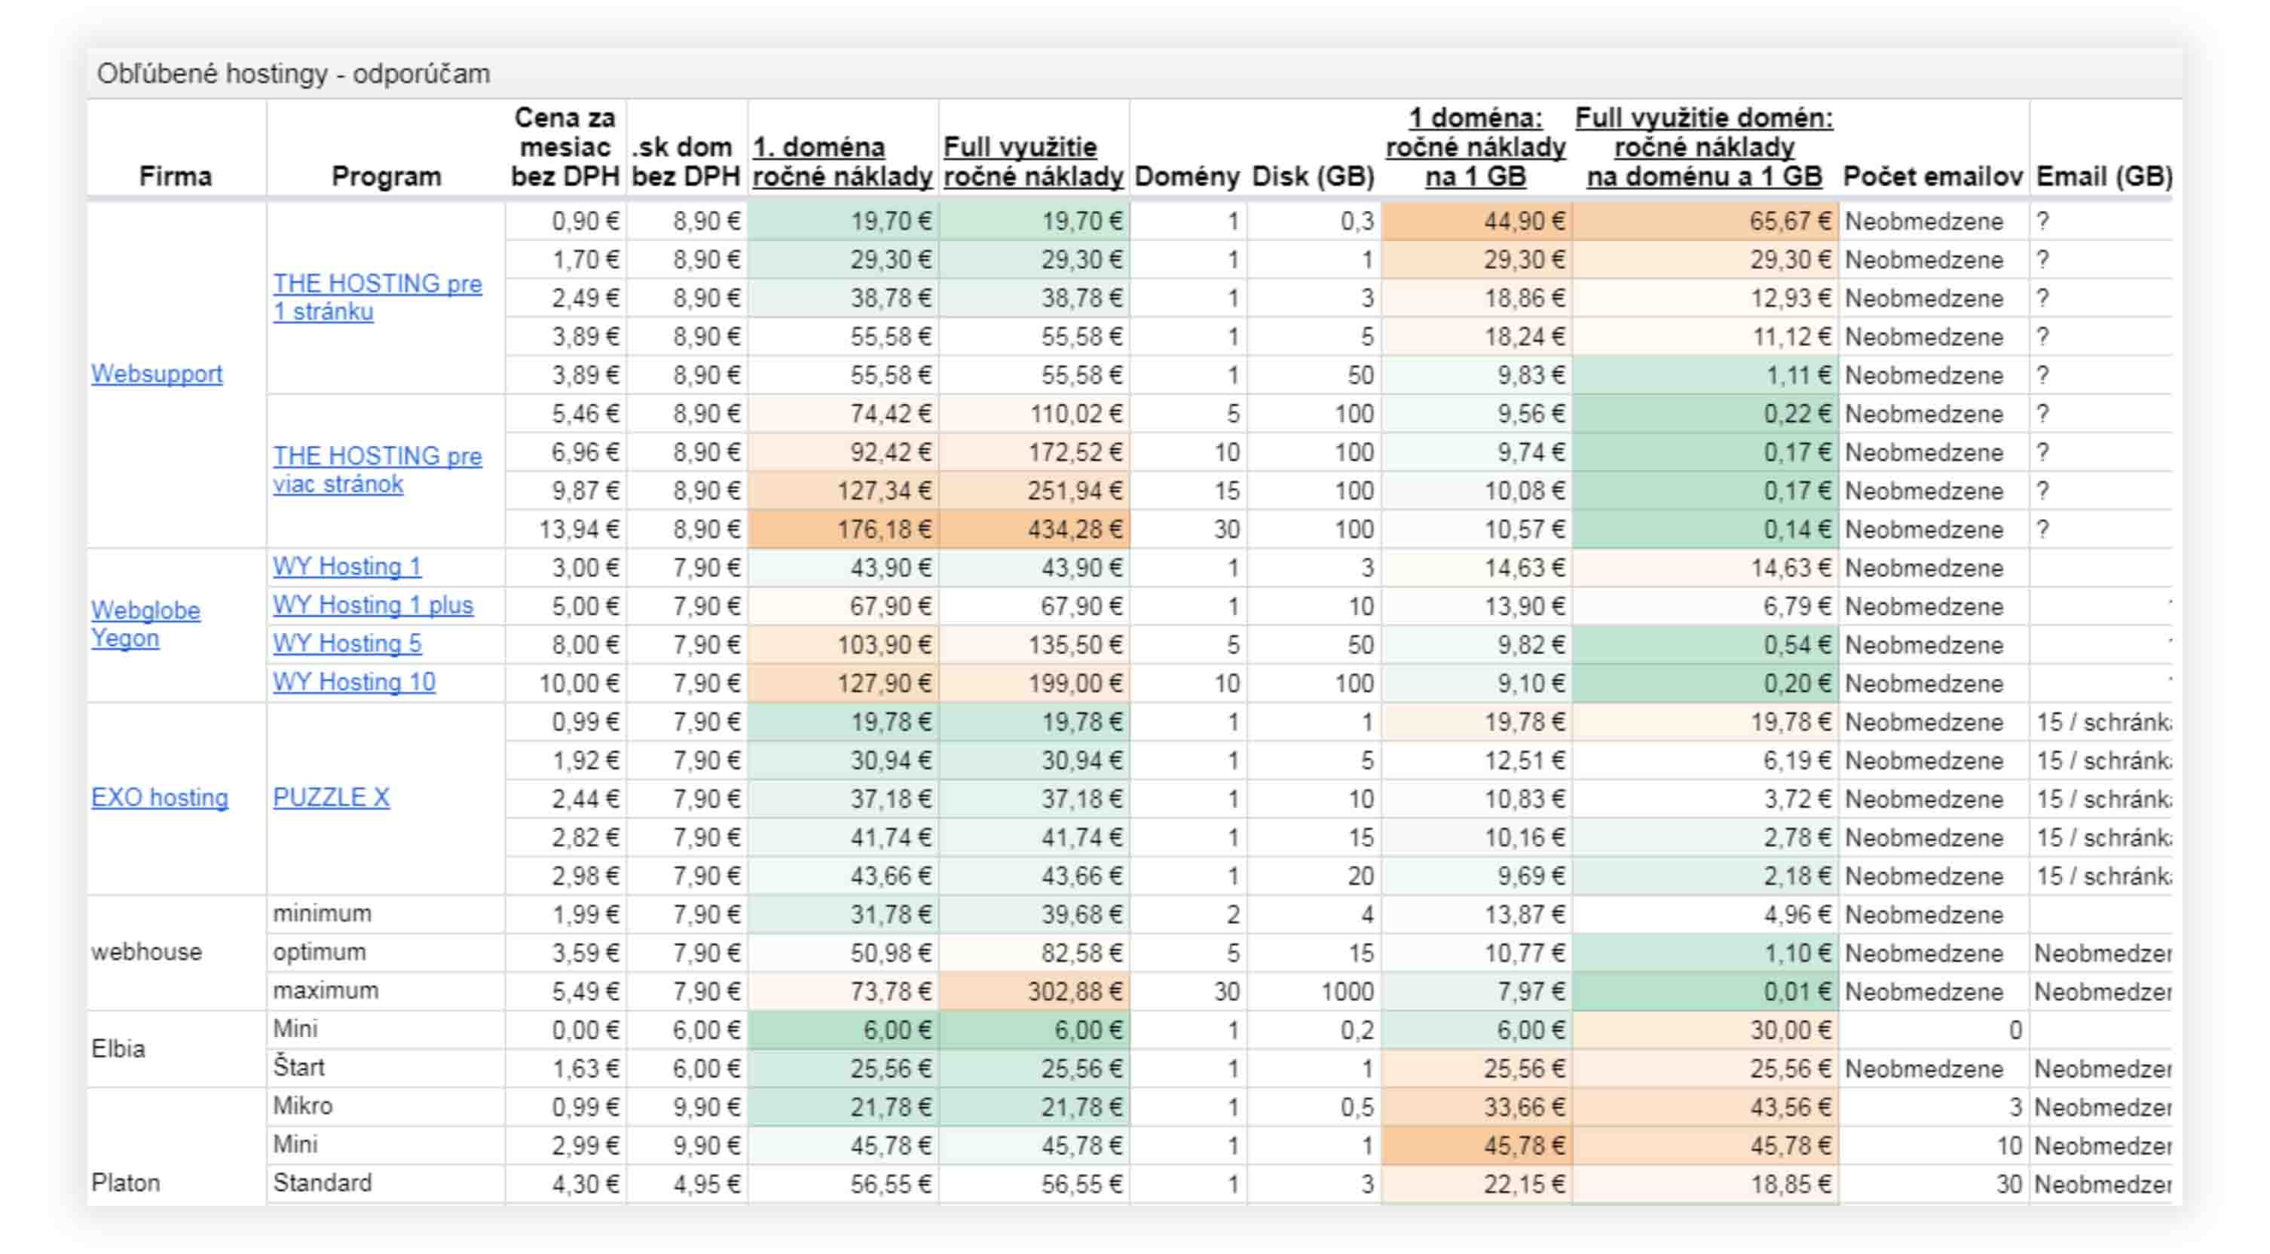
Task: Select the 30,00 € cell in Elbia Mini row
Action: pyautogui.click(x=1704, y=1029)
